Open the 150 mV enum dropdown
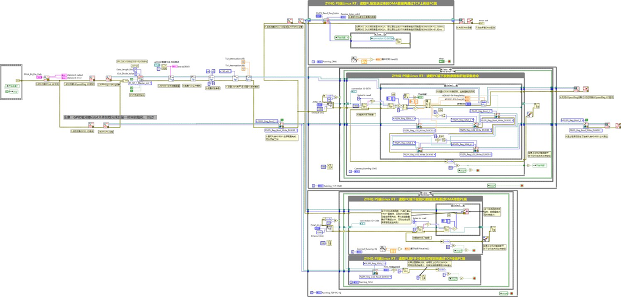The height and width of the screenshot is (297, 621). pos(226,71)
